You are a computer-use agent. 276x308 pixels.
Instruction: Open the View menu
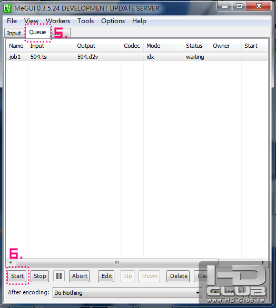pos(31,21)
